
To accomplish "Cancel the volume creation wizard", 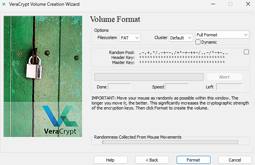I will [235, 160].
